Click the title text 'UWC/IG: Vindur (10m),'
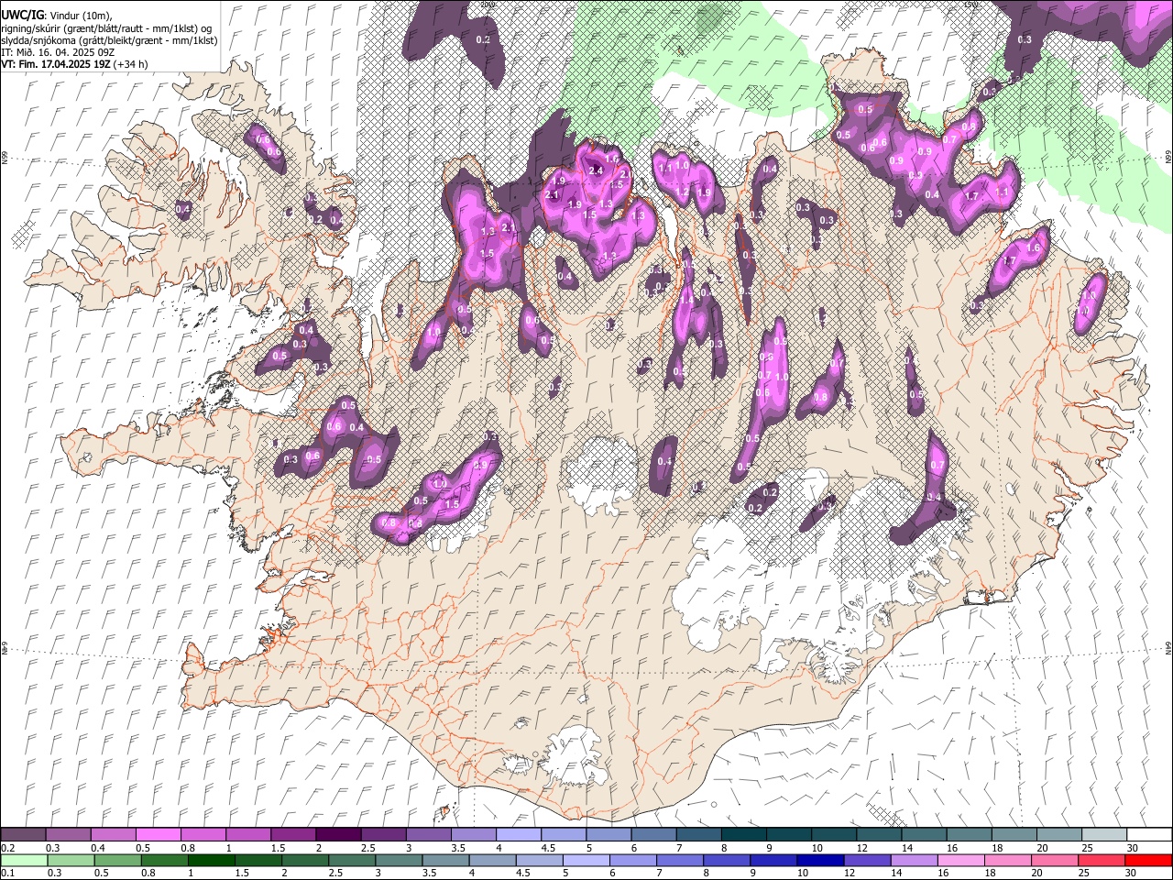 (x=57, y=16)
